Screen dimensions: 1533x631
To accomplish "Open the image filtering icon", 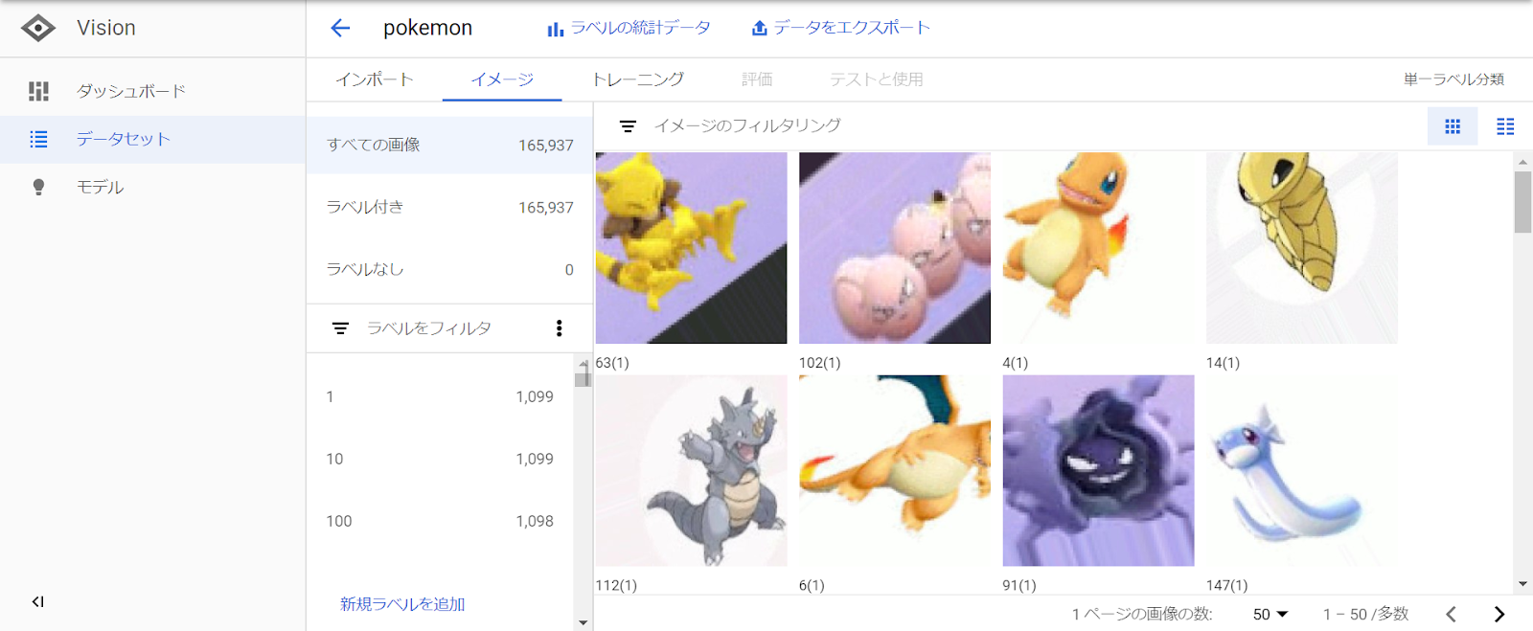I will (628, 126).
